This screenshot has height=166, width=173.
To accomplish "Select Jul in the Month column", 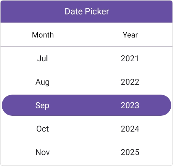I will pyautogui.click(x=42, y=58).
